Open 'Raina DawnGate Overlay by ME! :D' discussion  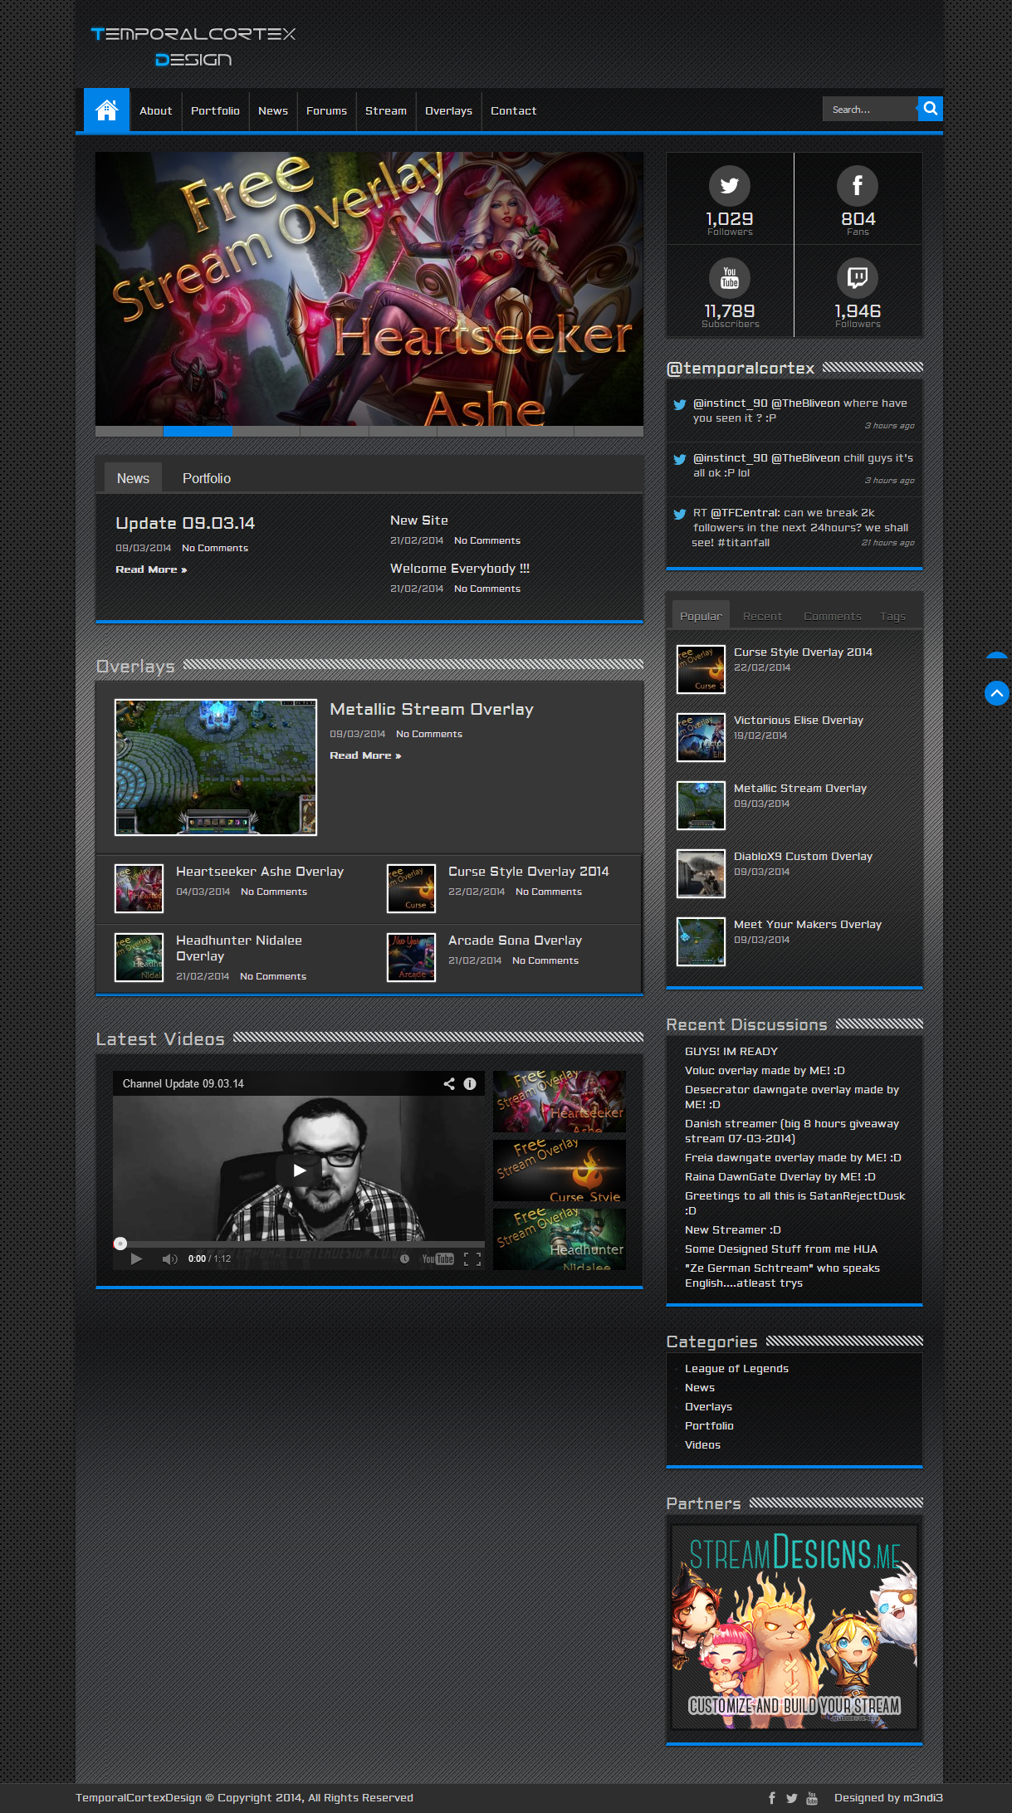tap(780, 1176)
